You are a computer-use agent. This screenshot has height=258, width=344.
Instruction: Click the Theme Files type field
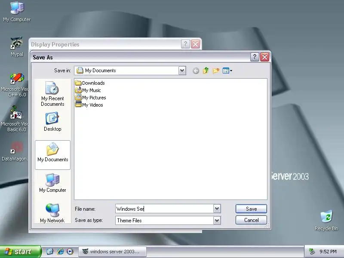coord(164,220)
